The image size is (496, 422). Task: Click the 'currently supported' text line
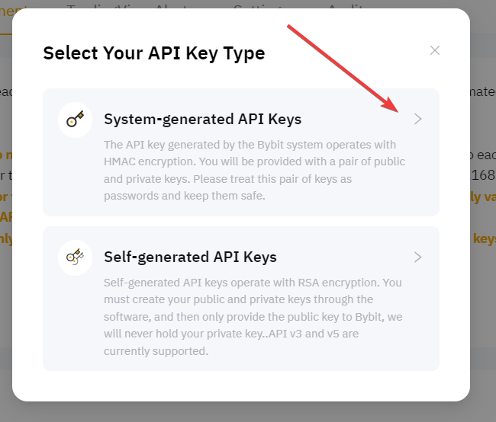[x=156, y=352]
